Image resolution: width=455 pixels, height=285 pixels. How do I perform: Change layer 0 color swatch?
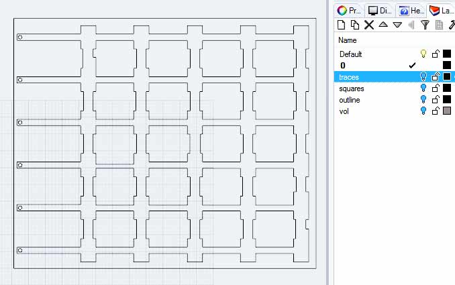(x=447, y=65)
